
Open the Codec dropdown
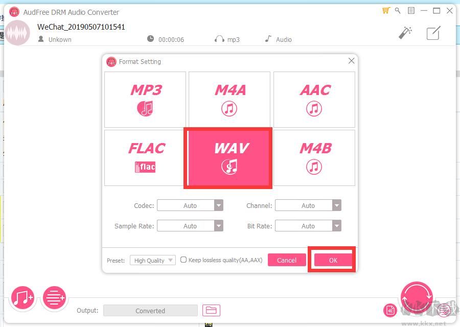(x=190, y=205)
